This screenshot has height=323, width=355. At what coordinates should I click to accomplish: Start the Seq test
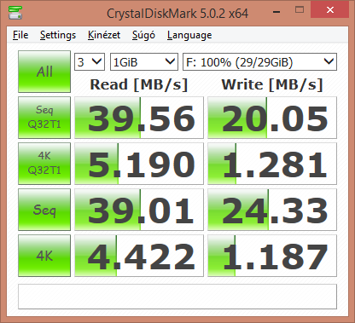[x=44, y=210]
